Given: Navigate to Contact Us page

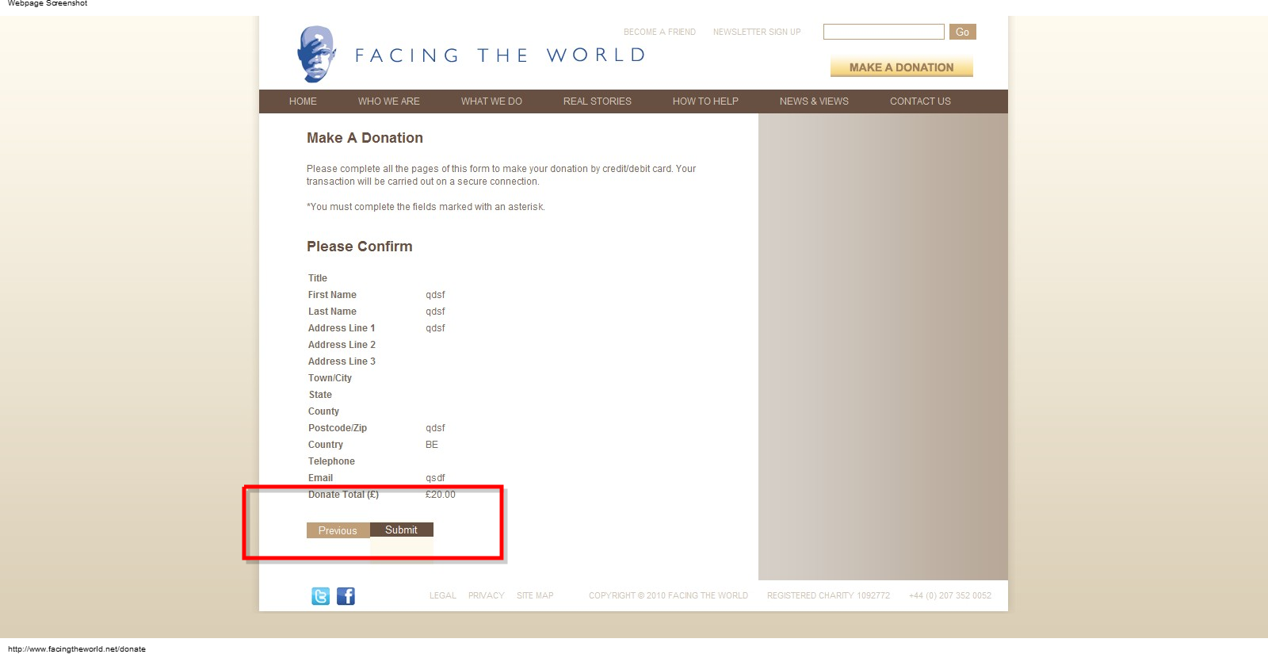Looking at the screenshot, I should click(x=919, y=101).
